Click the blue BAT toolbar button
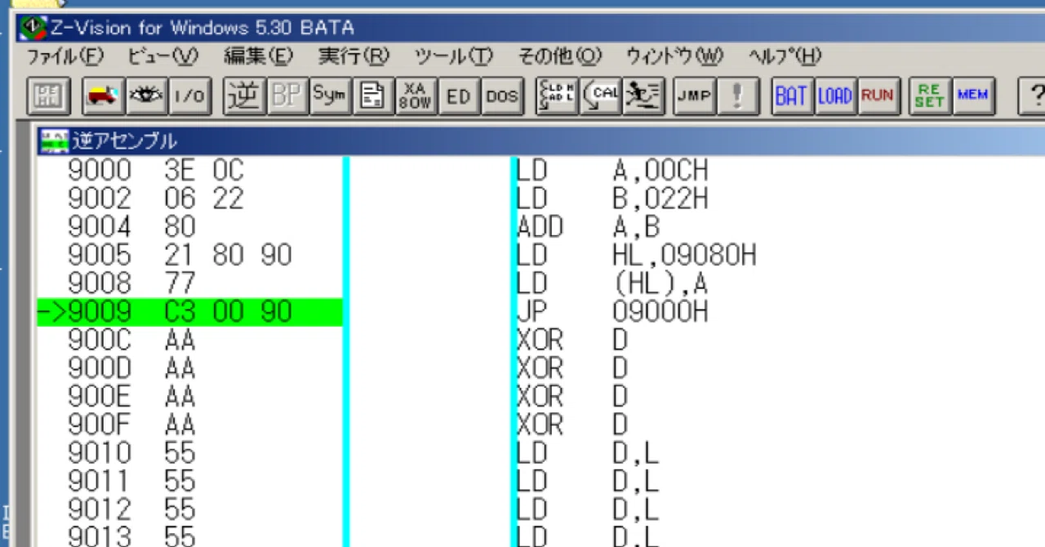Viewport: 1045px width, 547px height. click(x=792, y=96)
